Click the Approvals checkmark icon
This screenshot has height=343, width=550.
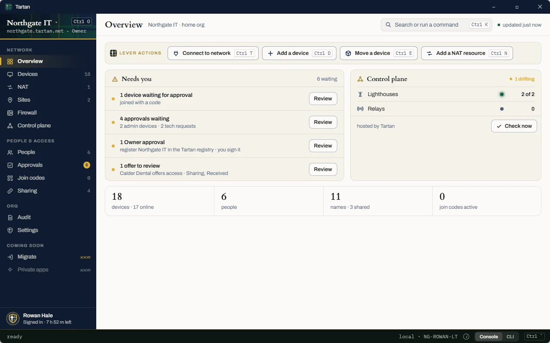point(10,165)
